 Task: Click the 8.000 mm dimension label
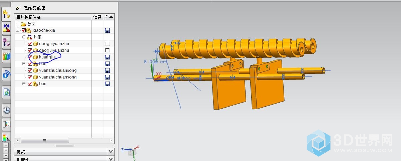pos(155,61)
